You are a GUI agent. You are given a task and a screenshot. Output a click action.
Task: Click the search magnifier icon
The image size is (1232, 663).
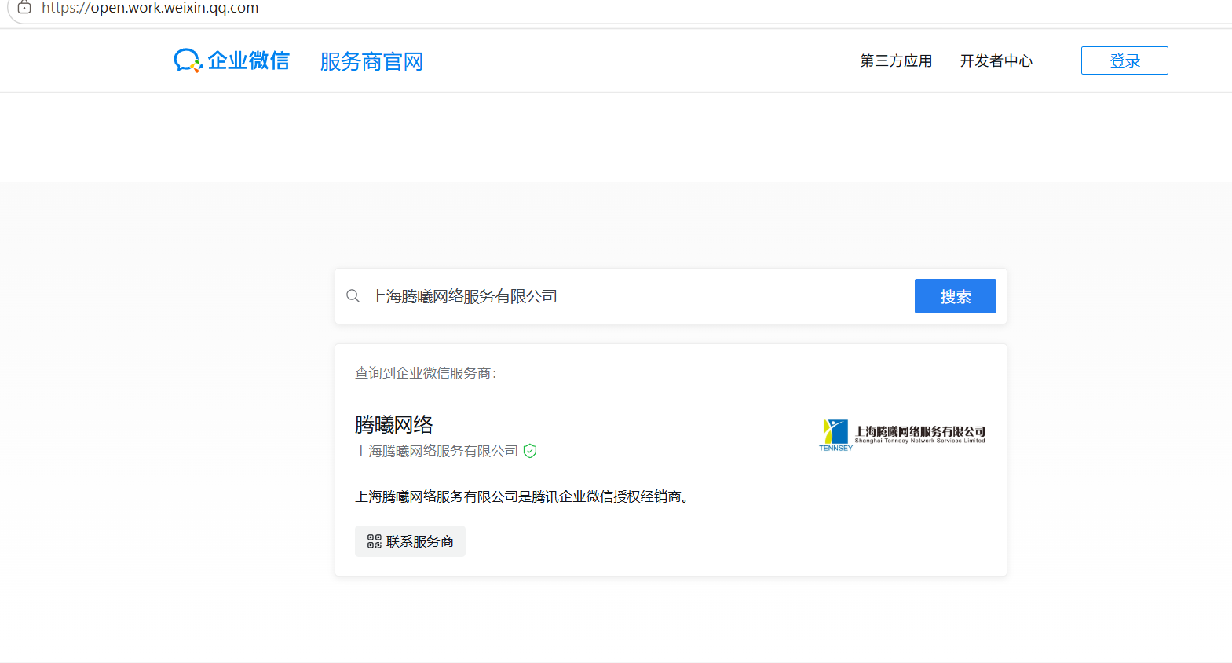pyautogui.click(x=353, y=296)
